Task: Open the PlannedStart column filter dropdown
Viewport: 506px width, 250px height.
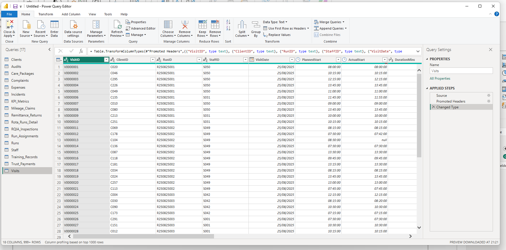Action: (338, 60)
